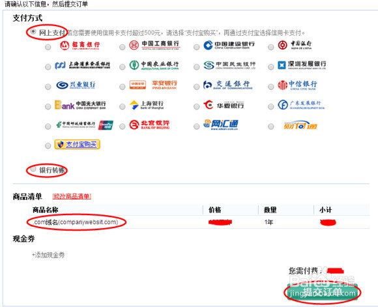The width and height of the screenshot is (378, 307).
Task: Click the China Merchants Bank logo
Action: coord(80,45)
